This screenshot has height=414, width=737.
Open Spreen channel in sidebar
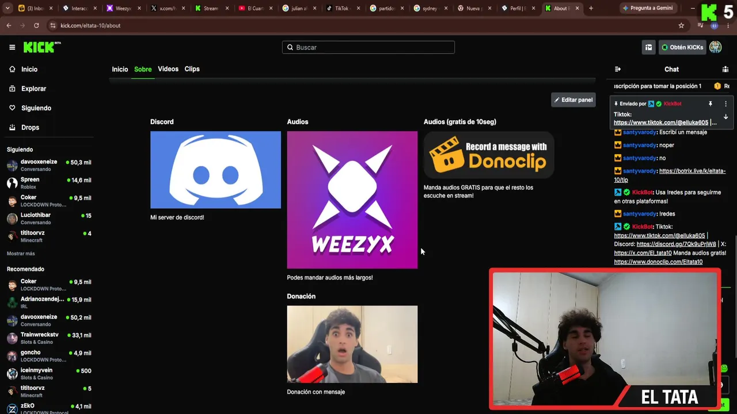pos(49,183)
